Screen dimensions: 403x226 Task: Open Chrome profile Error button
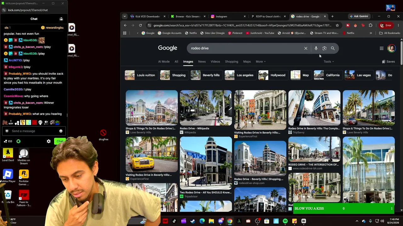[386, 25]
